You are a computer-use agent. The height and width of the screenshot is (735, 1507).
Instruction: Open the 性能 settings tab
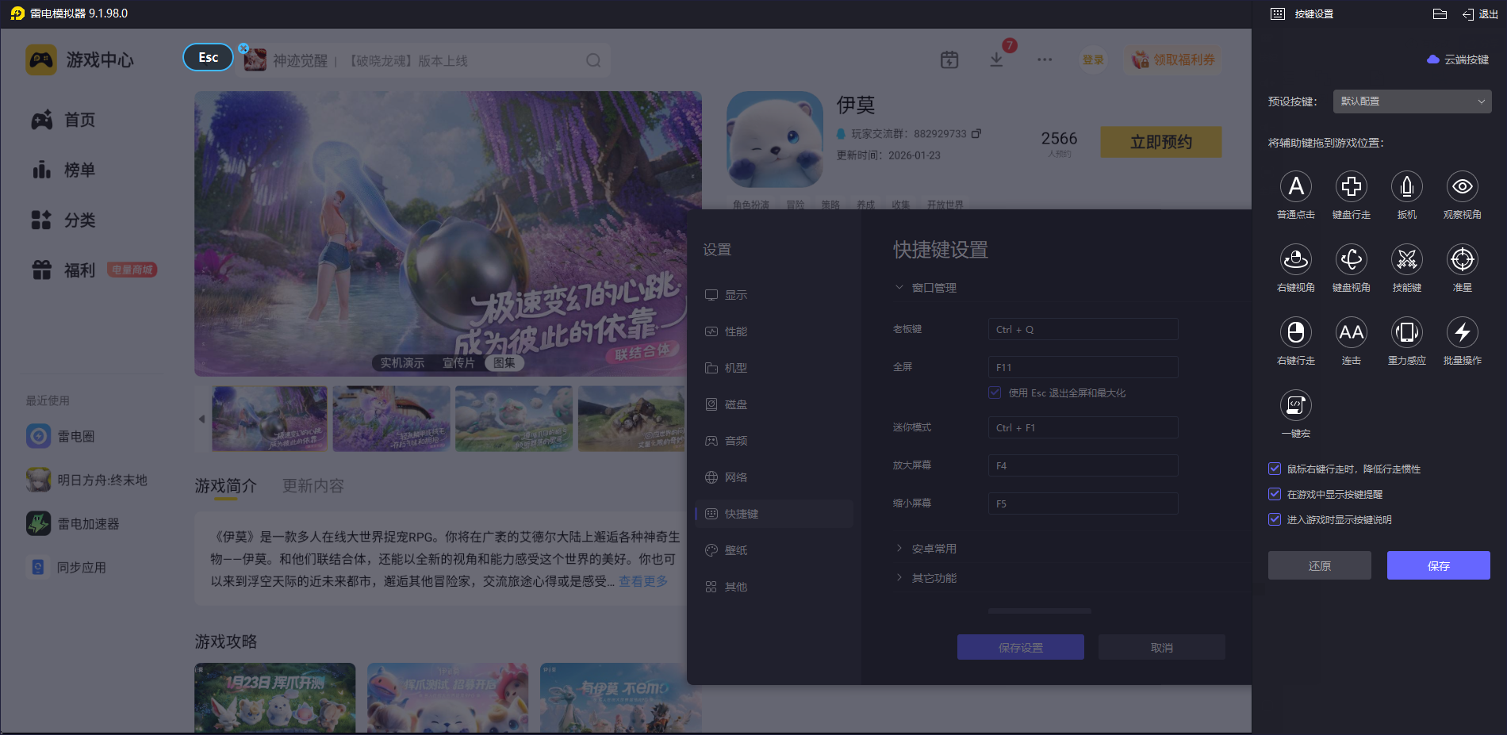point(735,331)
